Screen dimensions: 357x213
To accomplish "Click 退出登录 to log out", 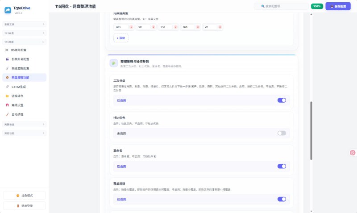I will (25, 206).
